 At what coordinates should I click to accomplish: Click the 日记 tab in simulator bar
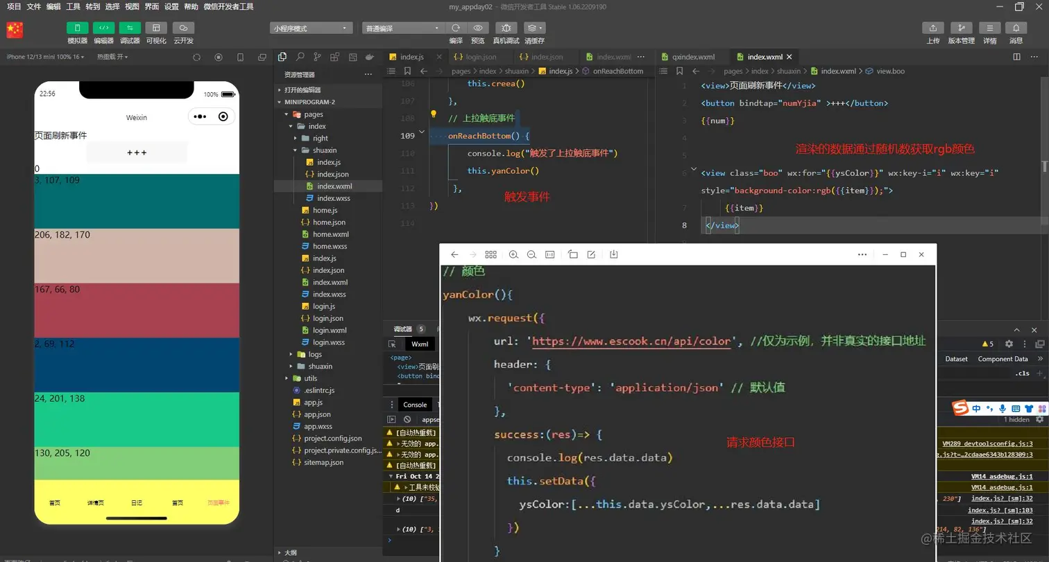[137, 503]
